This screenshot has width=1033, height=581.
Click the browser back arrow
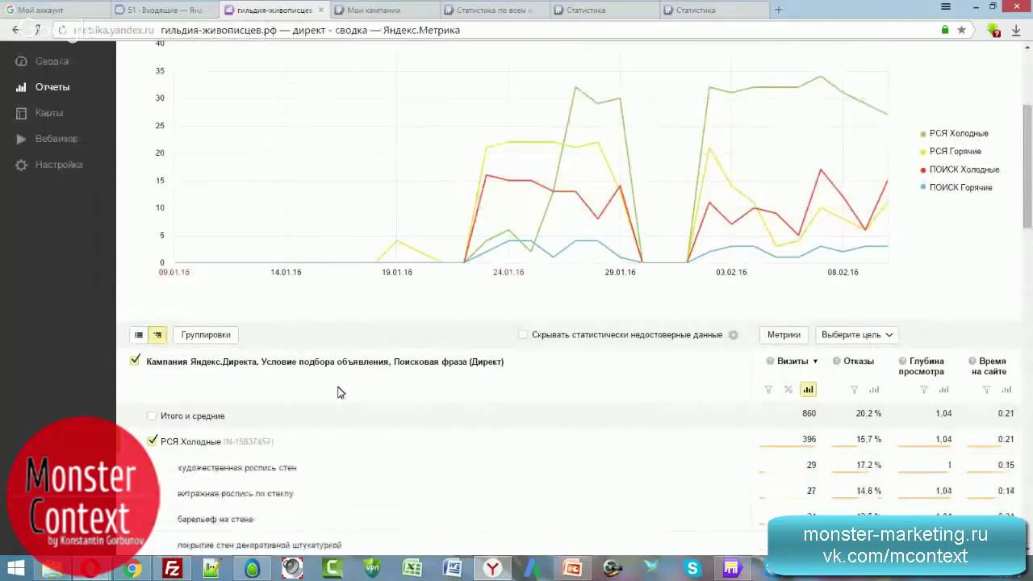click(x=15, y=30)
